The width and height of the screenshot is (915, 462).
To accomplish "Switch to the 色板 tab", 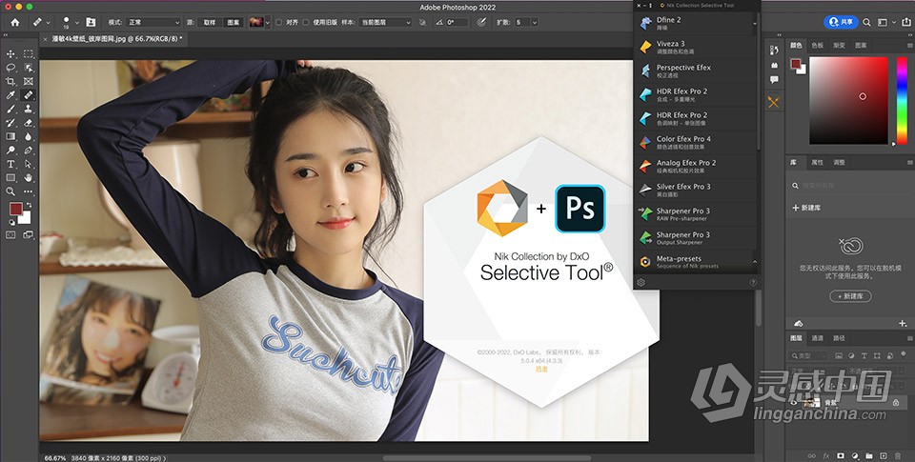I will pos(818,46).
